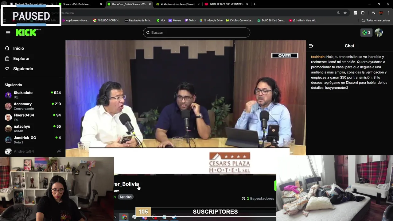The height and width of the screenshot is (221, 393).
Task: Go to Siguiendo in Kick sidebar
Action: point(23,69)
